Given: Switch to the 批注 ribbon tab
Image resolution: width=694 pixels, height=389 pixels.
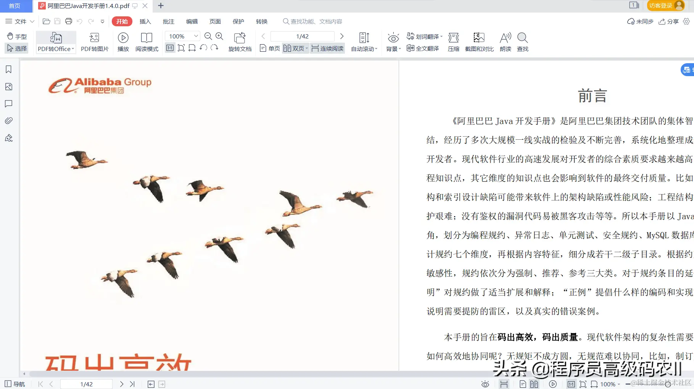Looking at the screenshot, I should [x=168, y=22].
